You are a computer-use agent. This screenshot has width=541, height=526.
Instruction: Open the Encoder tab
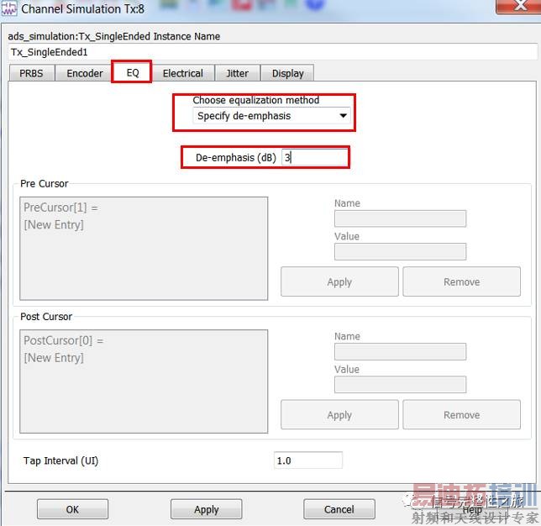85,73
